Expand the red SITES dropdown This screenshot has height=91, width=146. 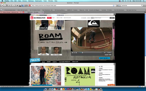tap(49, 18)
